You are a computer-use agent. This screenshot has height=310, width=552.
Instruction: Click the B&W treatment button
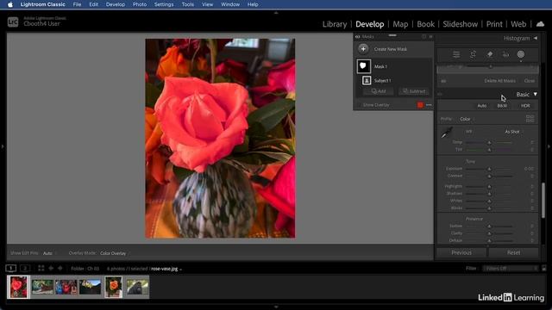(x=502, y=106)
